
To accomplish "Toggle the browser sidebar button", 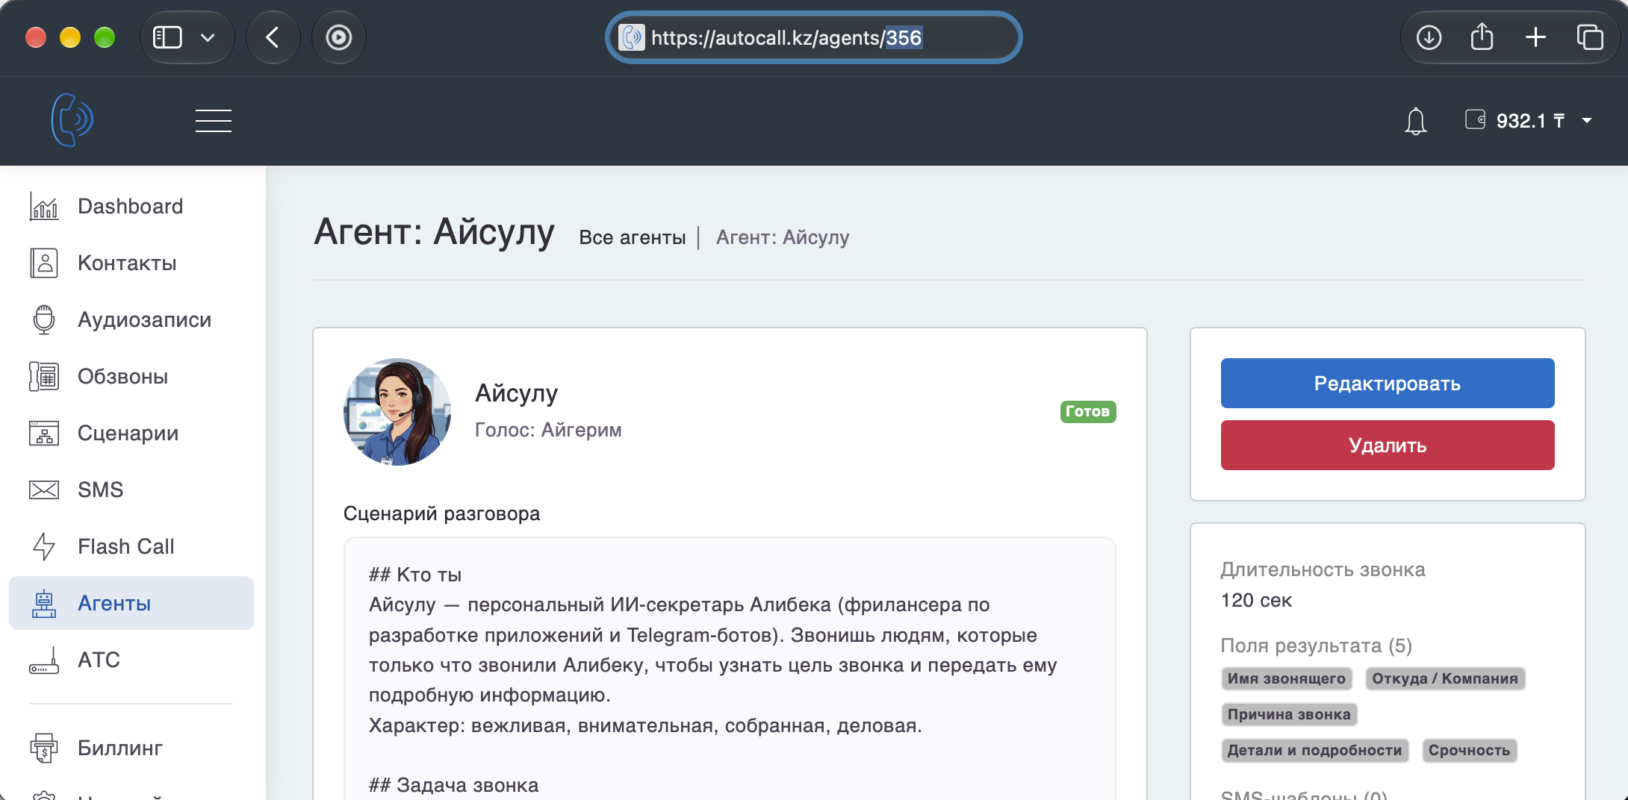I will (167, 37).
